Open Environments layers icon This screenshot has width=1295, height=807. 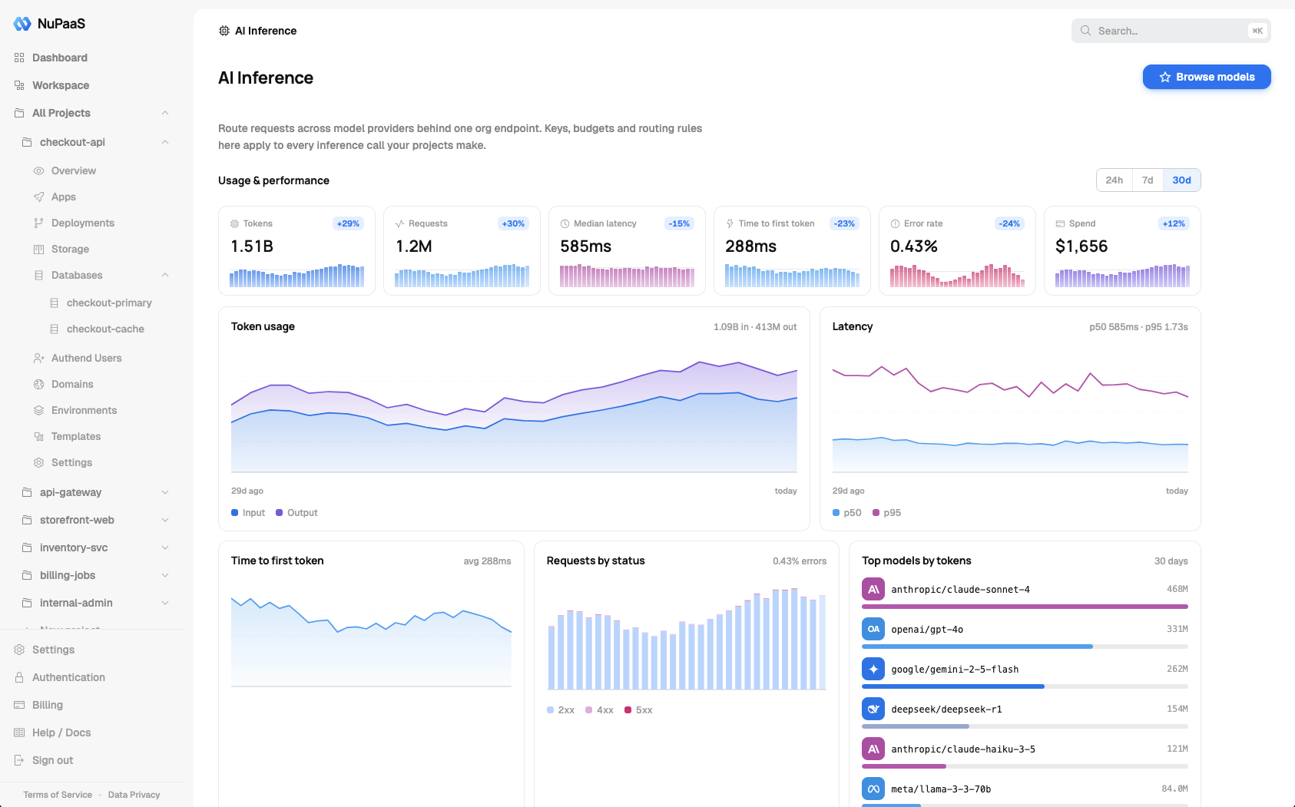coord(38,410)
